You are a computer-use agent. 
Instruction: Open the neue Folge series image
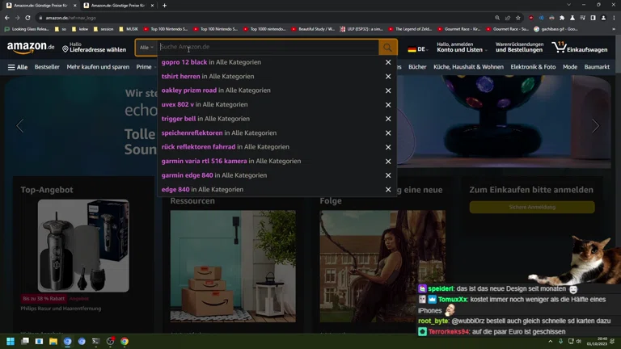point(382,266)
